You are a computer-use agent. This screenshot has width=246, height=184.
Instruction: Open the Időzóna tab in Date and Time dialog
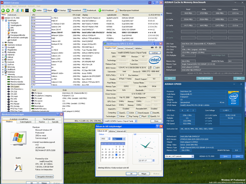[112, 131]
